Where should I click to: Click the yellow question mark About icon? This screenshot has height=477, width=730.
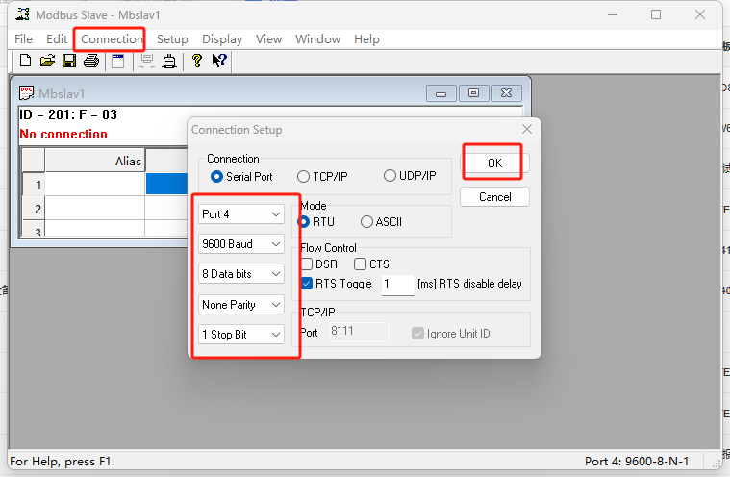[x=197, y=61]
